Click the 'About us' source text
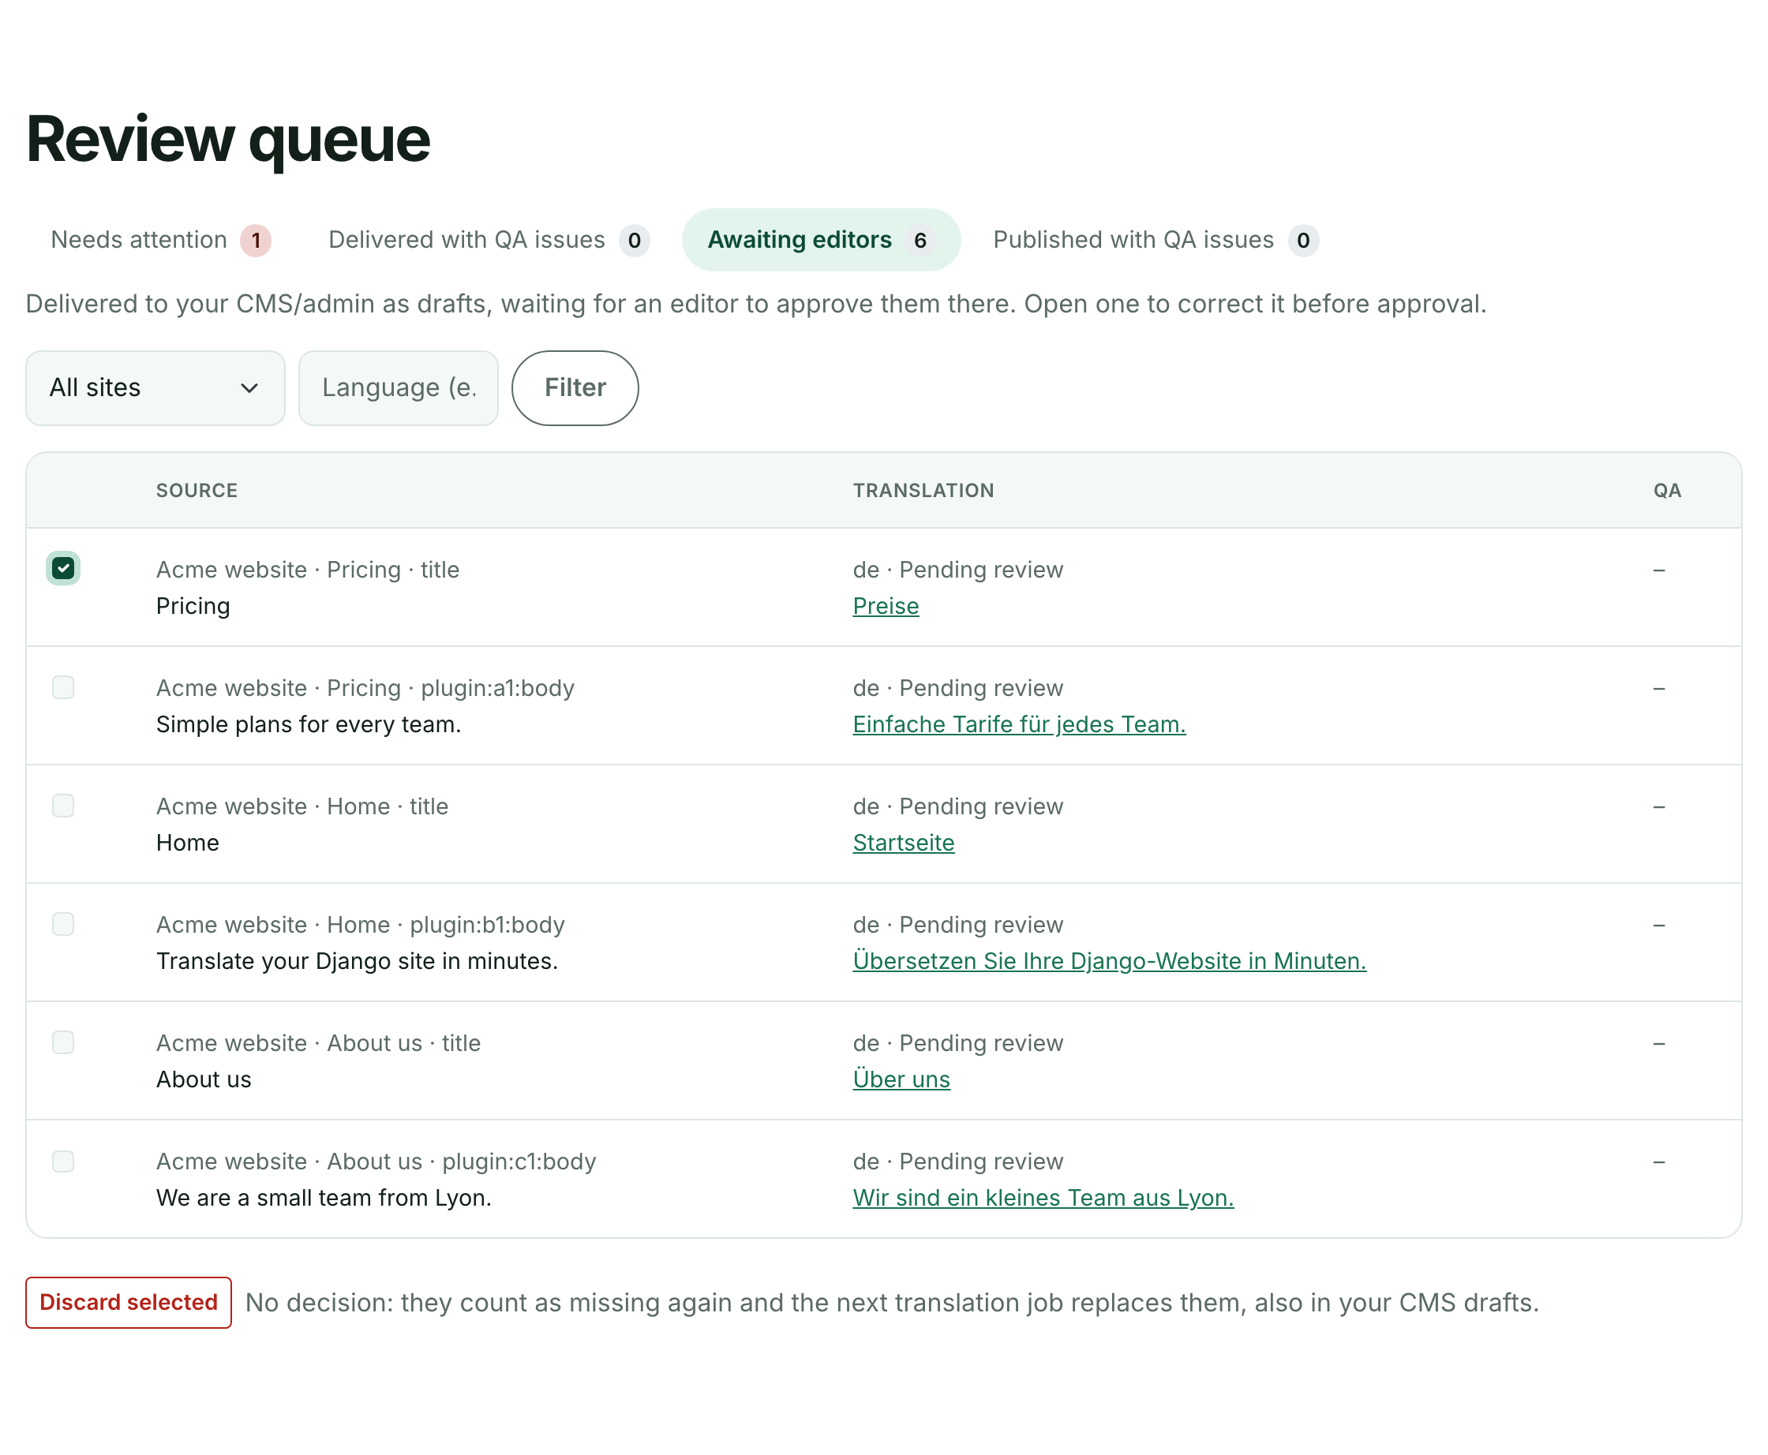The width and height of the screenshot is (1768, 1455). click(204, 1078)
